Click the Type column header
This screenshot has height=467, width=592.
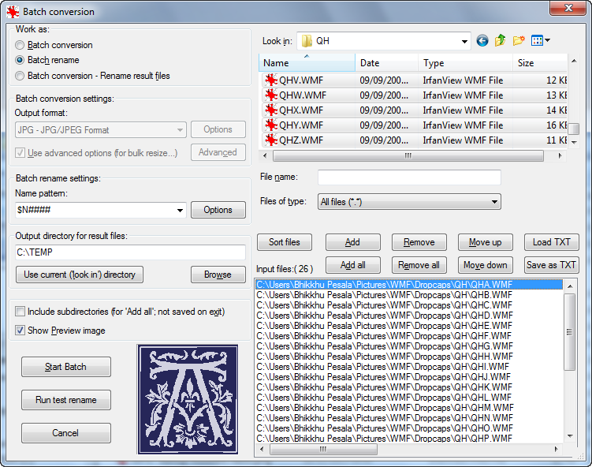[465, 63]
